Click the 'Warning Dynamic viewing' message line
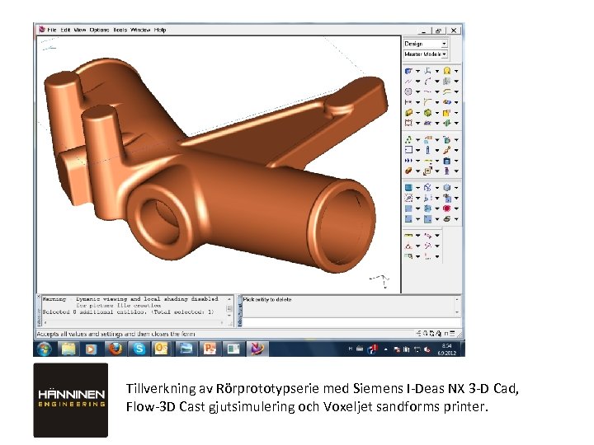This screenshot has height=445, width=594. (130, 299)
